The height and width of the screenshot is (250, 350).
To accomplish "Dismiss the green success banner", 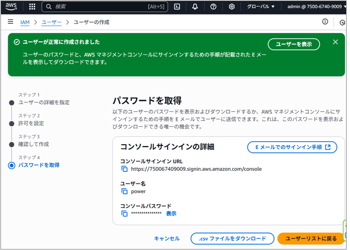I will click(335, 42).
